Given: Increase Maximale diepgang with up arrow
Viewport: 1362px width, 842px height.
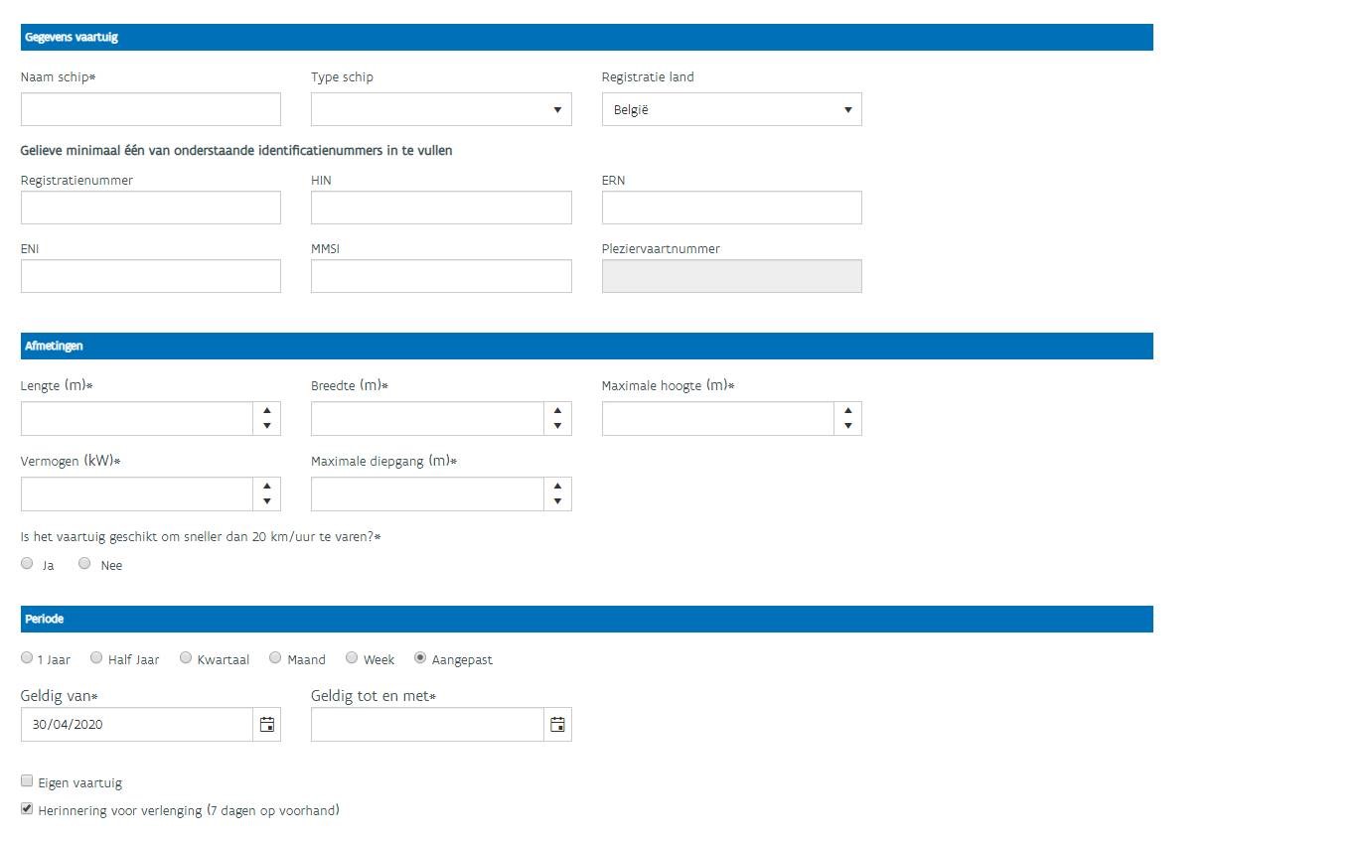Looking at the screenshot, I should coord(557,487).
